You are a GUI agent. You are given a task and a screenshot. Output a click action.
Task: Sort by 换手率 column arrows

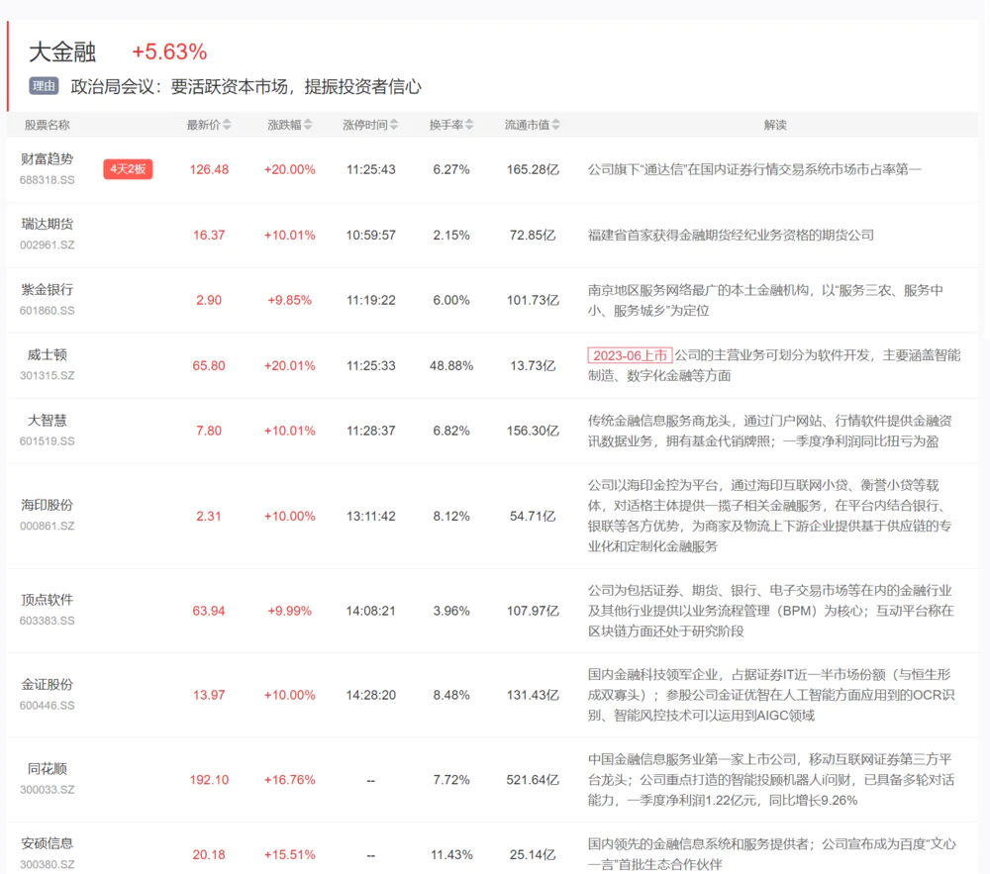pyautogui.click(x=469, y=125)
